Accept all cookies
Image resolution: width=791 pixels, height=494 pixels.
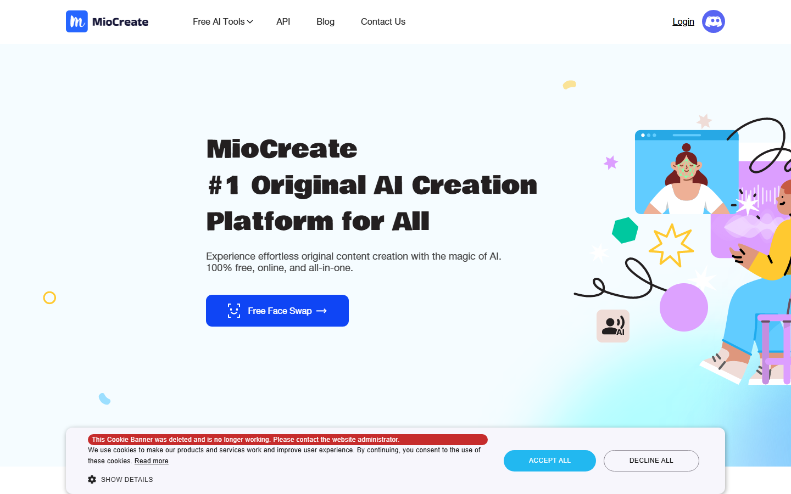tap(550, 461)
